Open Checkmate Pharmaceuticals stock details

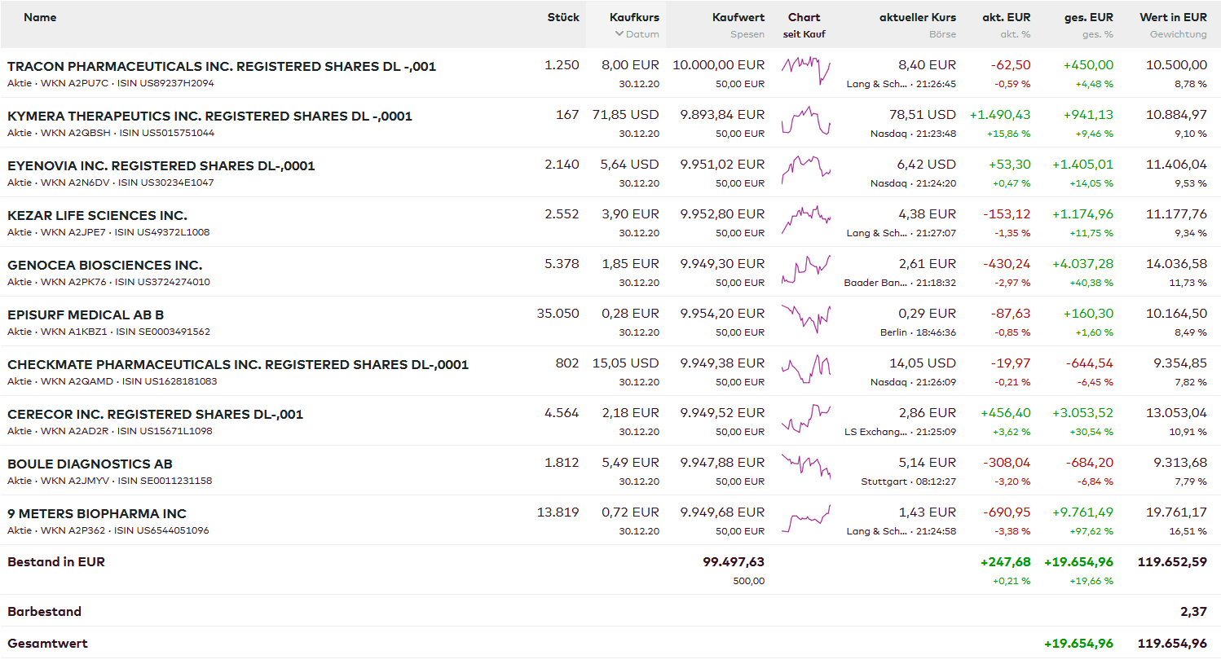pyautogui.click(x=238, y=365)
